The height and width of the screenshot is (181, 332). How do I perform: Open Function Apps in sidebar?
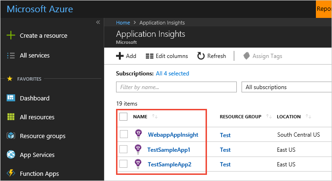[39, 174]
